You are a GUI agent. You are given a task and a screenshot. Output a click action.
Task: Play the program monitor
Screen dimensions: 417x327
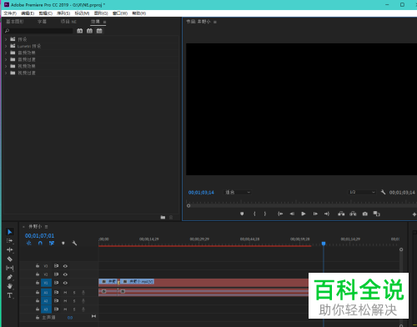pos(304,214)
